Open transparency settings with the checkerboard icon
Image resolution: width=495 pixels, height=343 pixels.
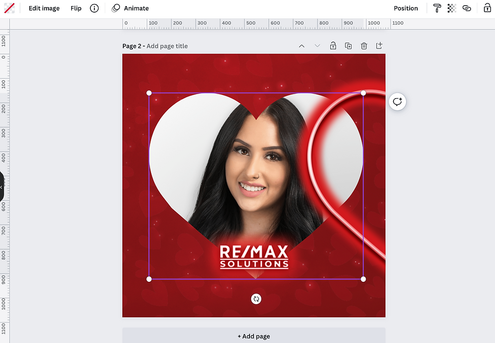[452, 8]
